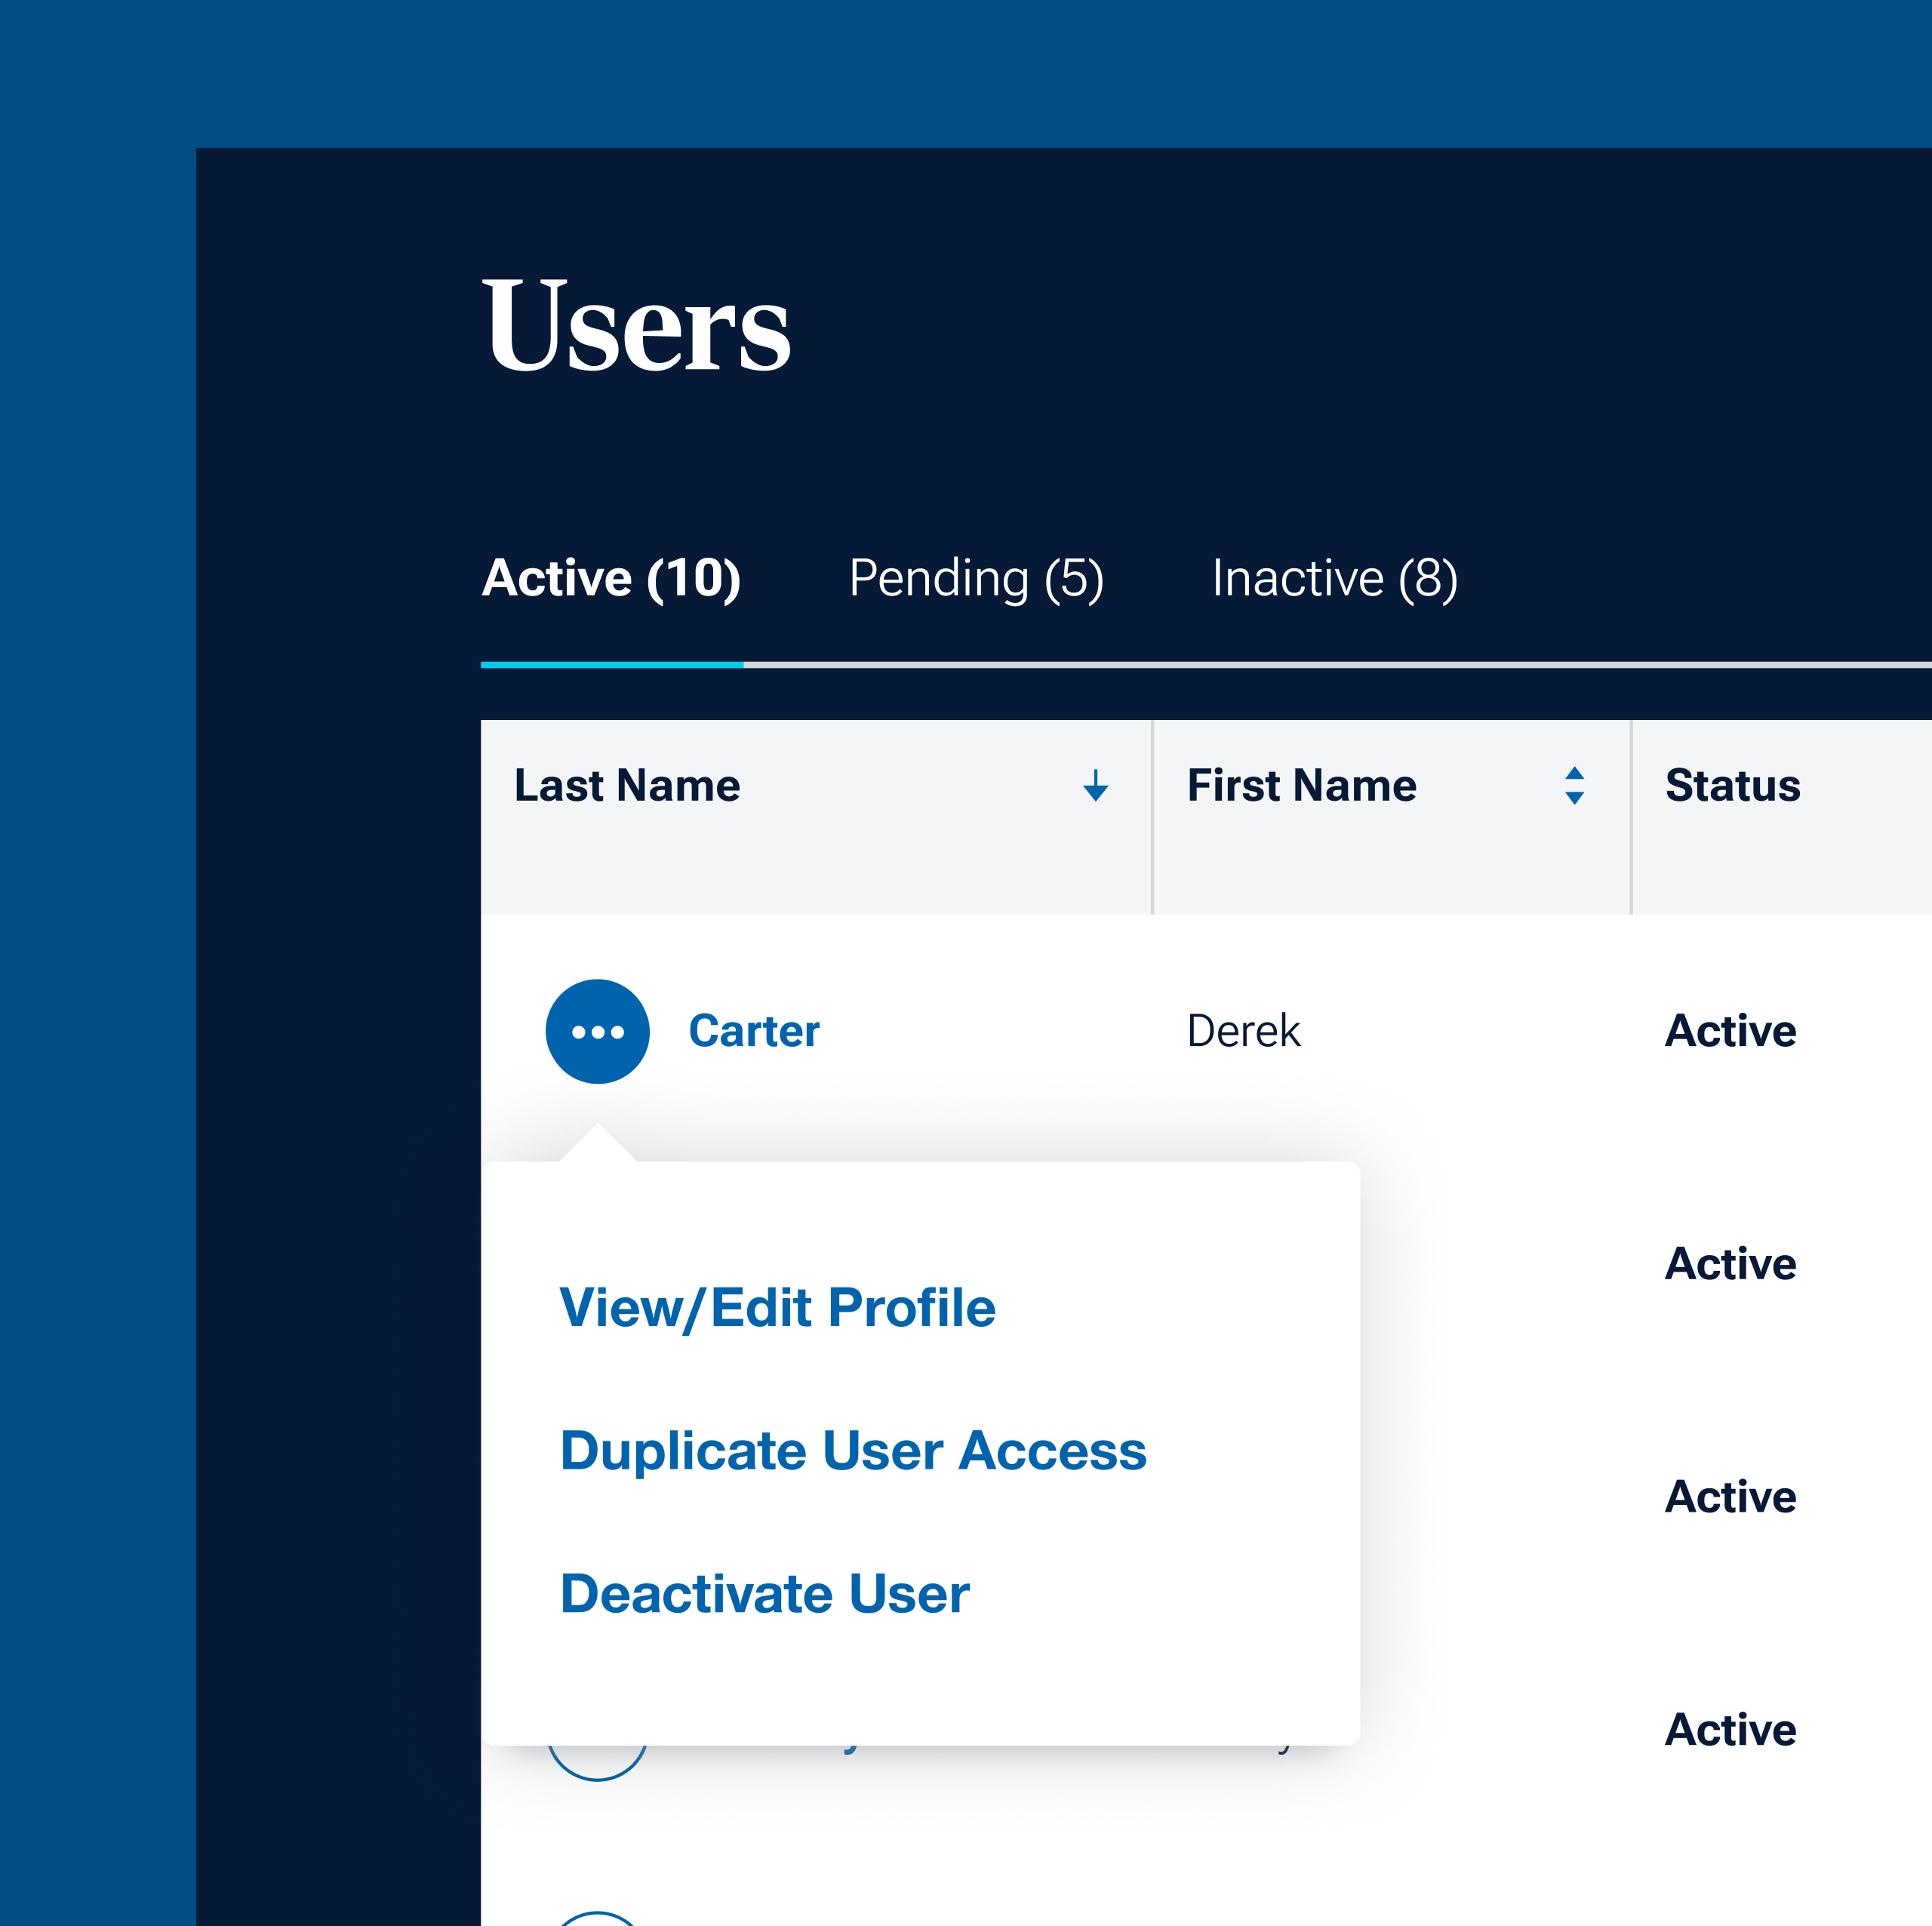Switch to the Active (10) tab
1932x1926 pixels.
[x=611, y=578]
